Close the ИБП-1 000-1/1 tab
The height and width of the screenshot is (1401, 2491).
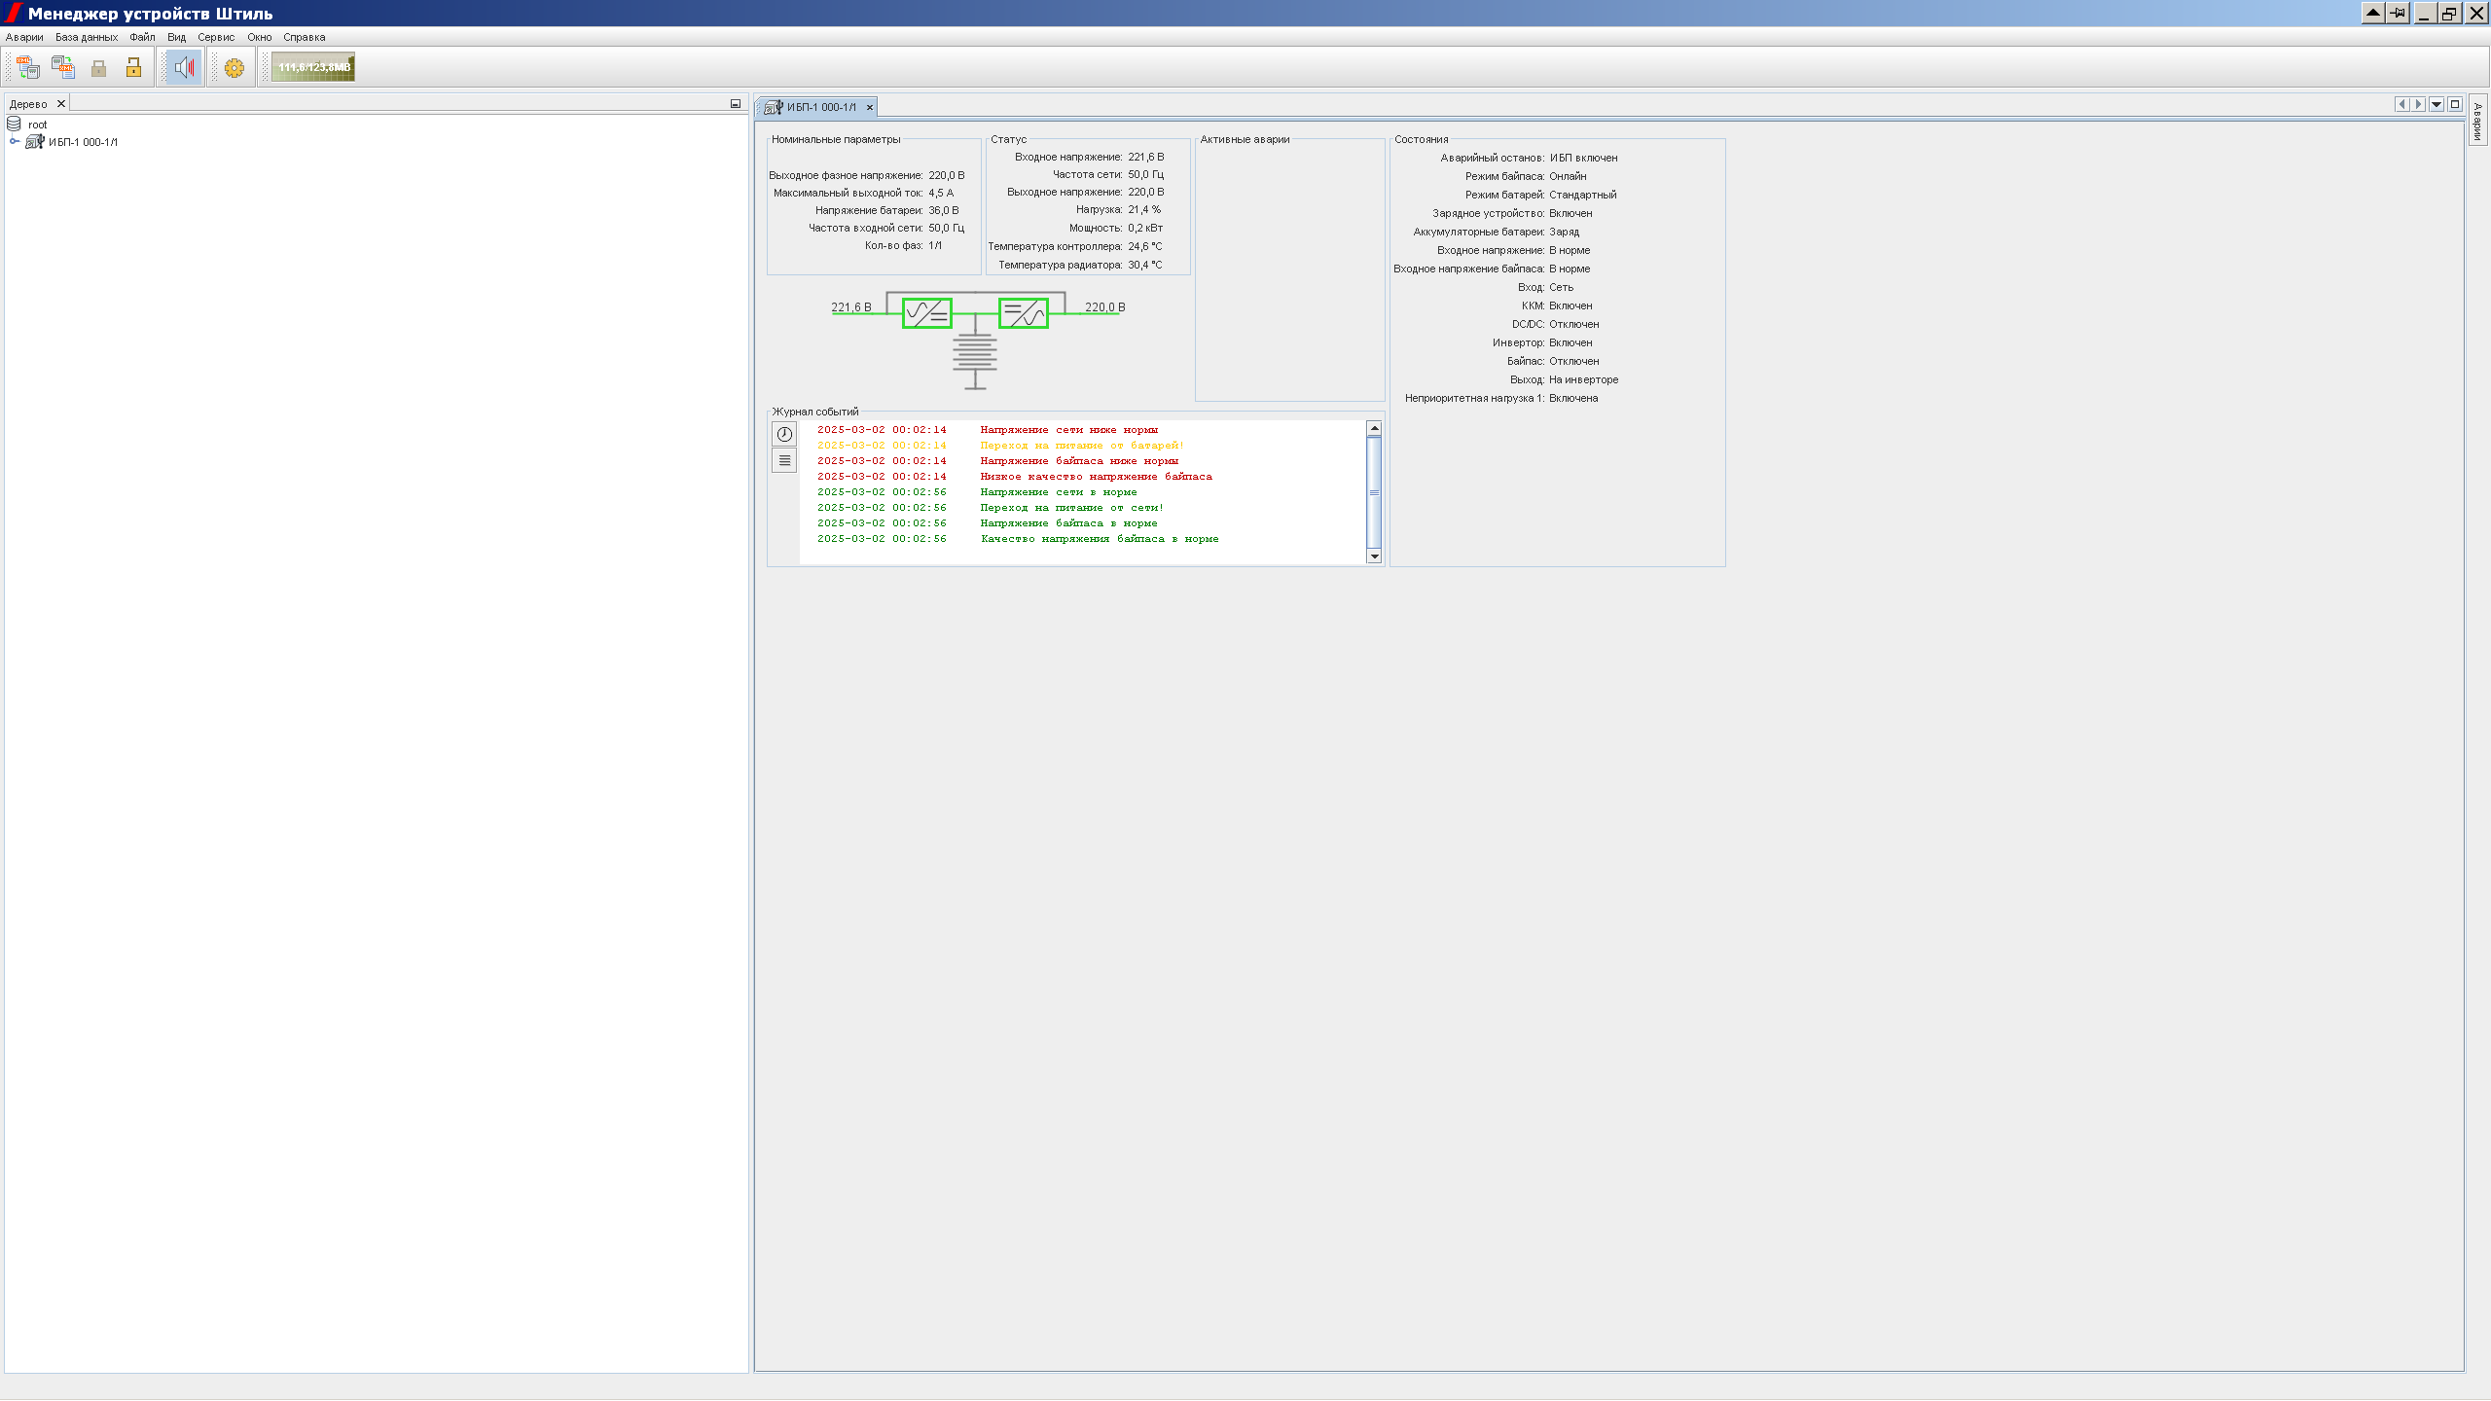tap(870, 107)
